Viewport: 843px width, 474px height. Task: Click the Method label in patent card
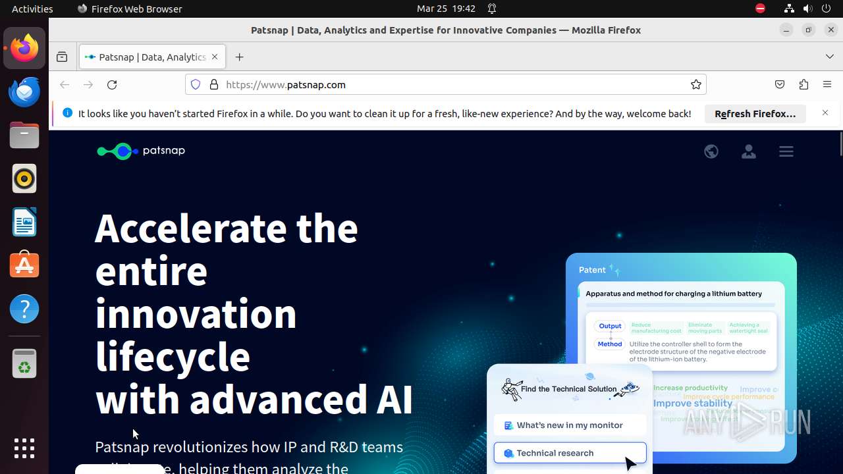[x=610, y=344]
